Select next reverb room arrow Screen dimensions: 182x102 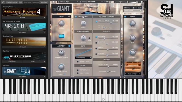click(x=127, y=74)
